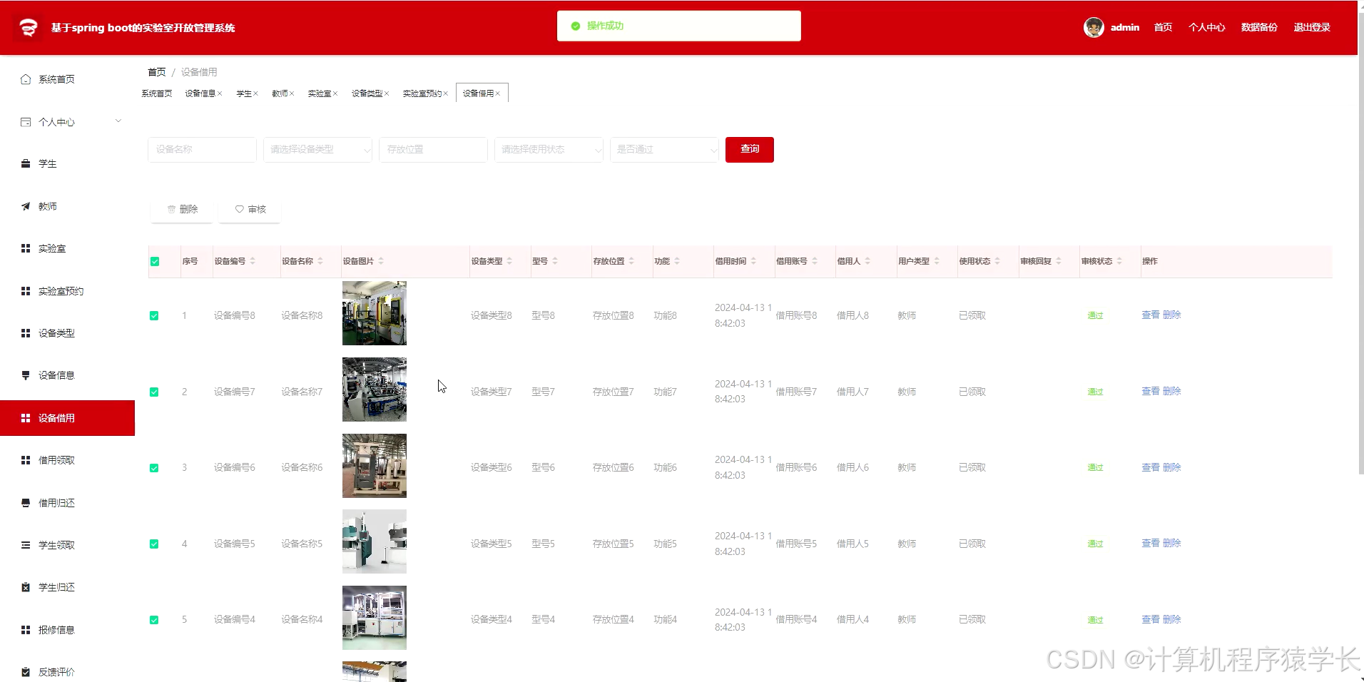Sort table by 设备类型 column

509,261
